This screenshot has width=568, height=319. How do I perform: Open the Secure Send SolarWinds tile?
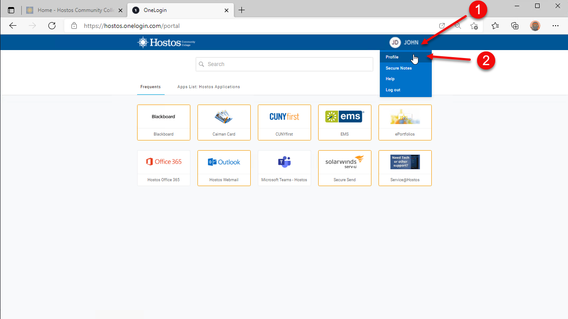pos(344,168)
